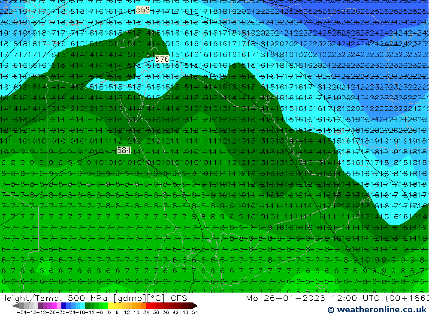Pick the bright red legend swatch
The width and height of the screenshot is (429, 314).
coord(148,306)
